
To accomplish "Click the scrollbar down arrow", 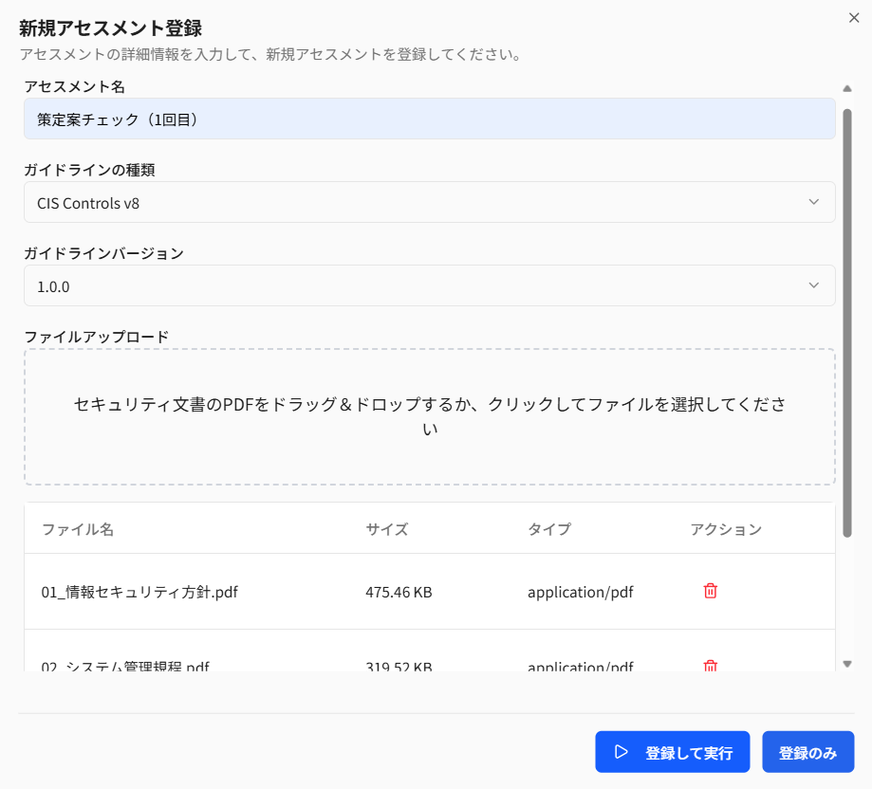I will point(846,664).
